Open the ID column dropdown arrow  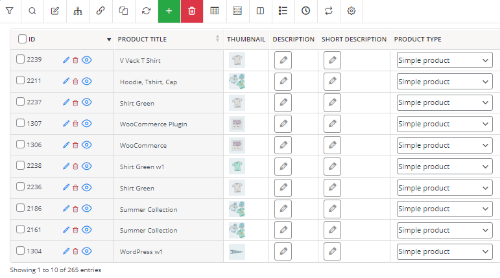point(109,40)
